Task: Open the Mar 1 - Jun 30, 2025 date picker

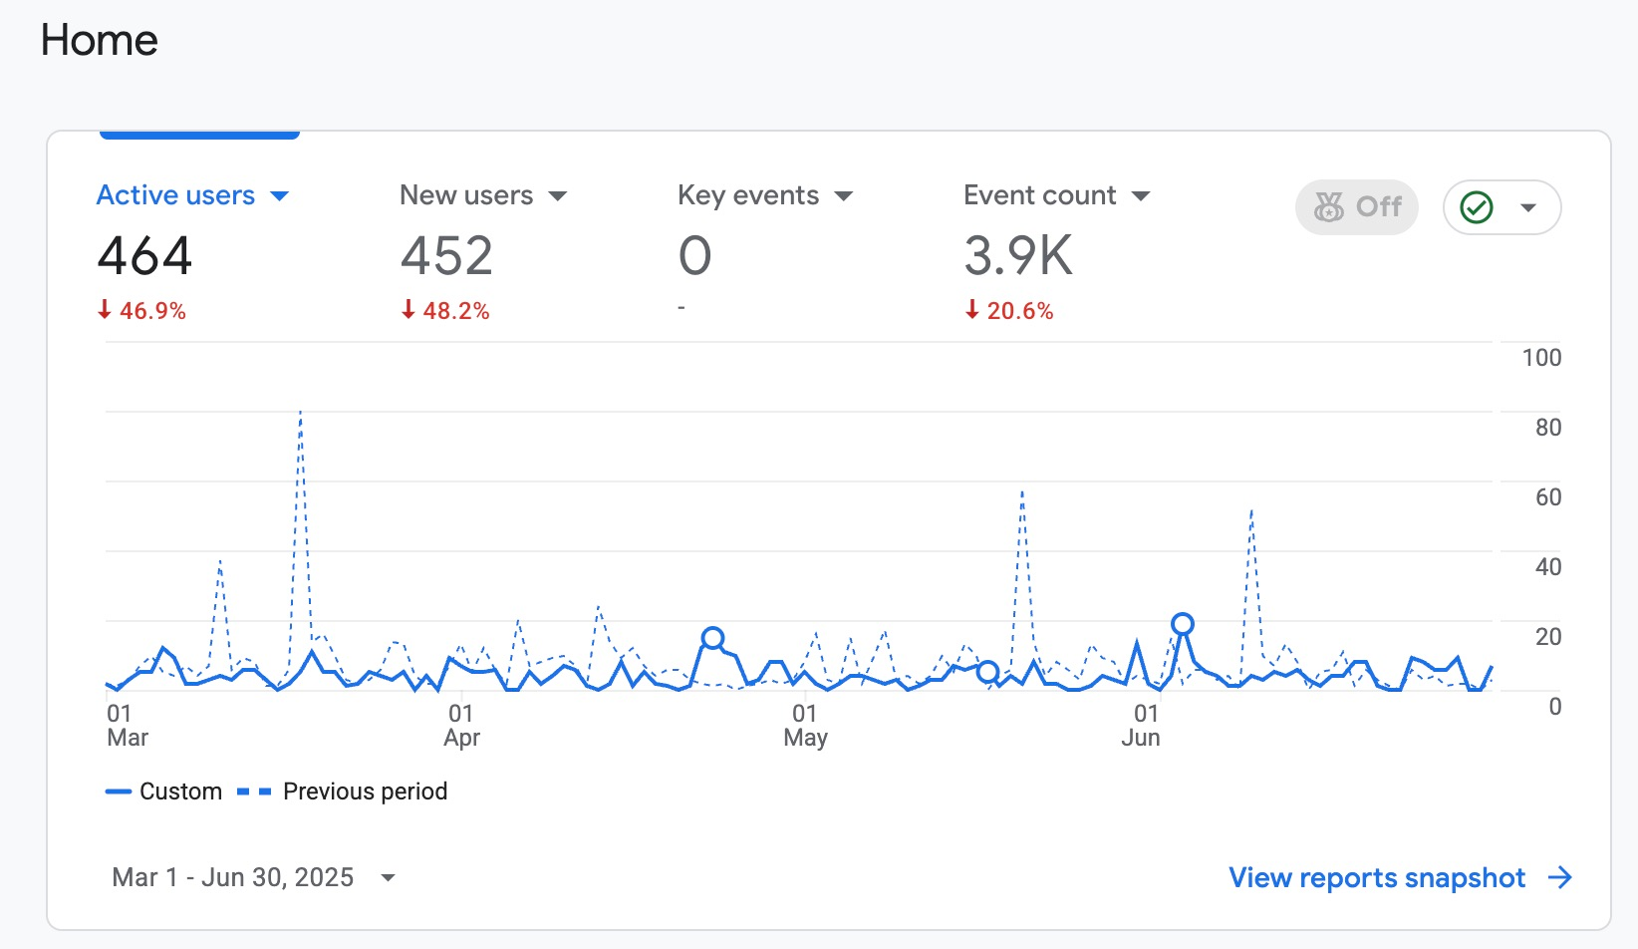Action: [254, 877]
